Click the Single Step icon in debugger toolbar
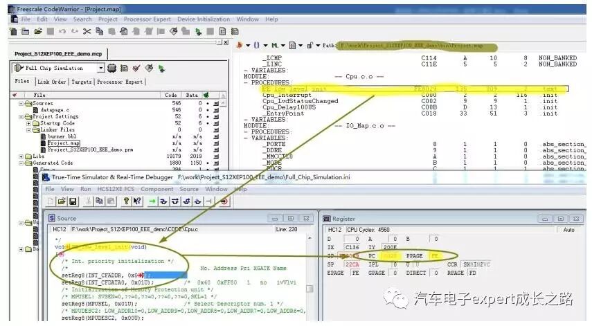Screen dimensions: 592x326 click(x=163, y=201)
